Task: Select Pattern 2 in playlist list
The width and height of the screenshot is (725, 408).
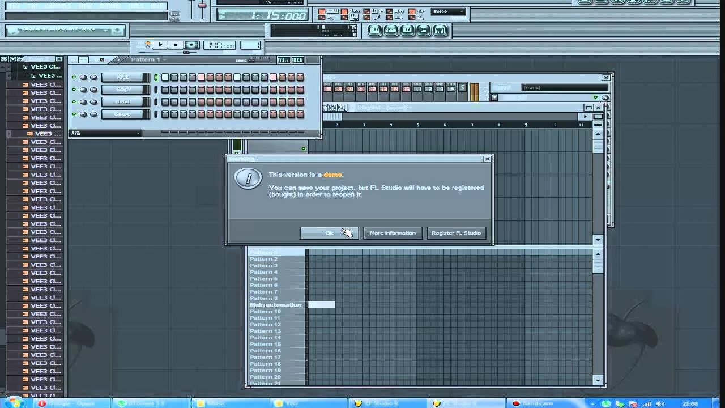Action: point(276,259)
